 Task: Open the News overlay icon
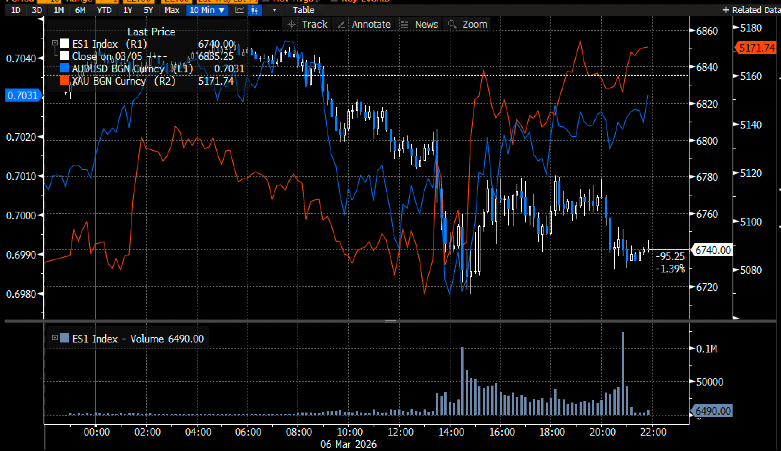(404, 25)
